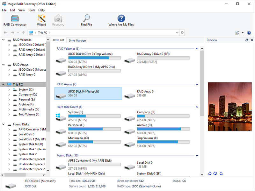Select Archive (F:) drive in Drive List
The height and width of the screenshot is (191, 255).
click(x=157, y=129)
